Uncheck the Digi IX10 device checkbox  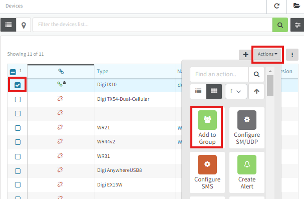coord(18,85)
